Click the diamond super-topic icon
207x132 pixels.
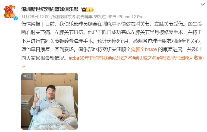[162, 58]
